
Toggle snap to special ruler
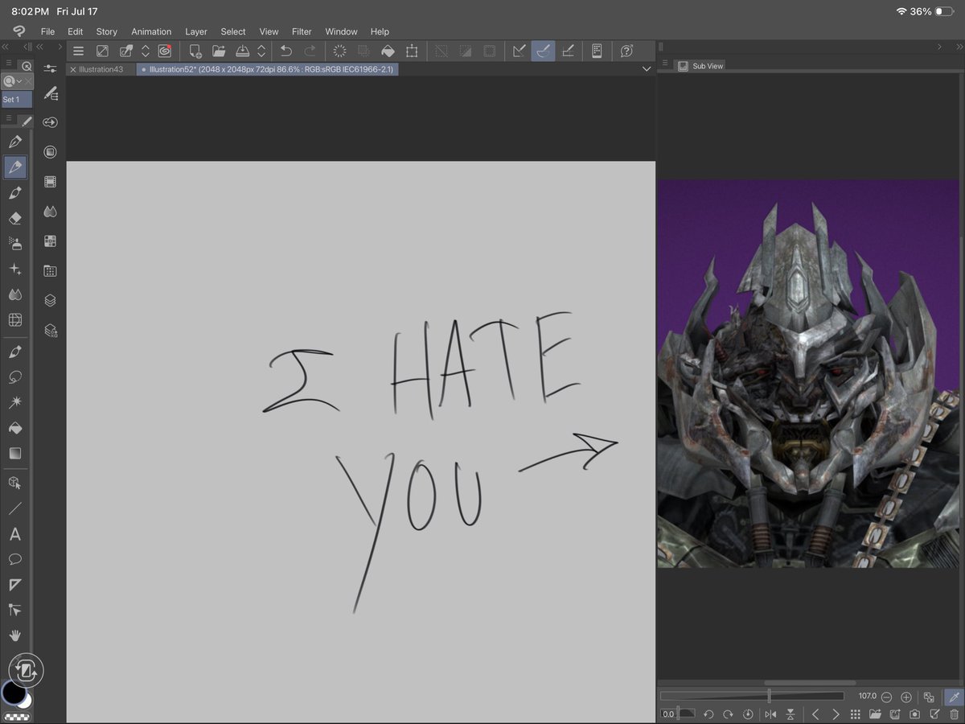point(544,51)
